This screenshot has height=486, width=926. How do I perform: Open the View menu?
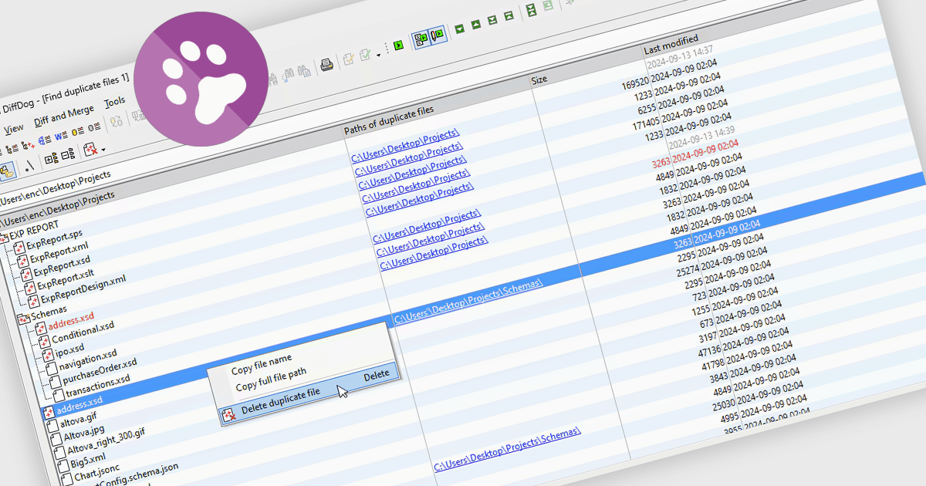click(14, 128)
